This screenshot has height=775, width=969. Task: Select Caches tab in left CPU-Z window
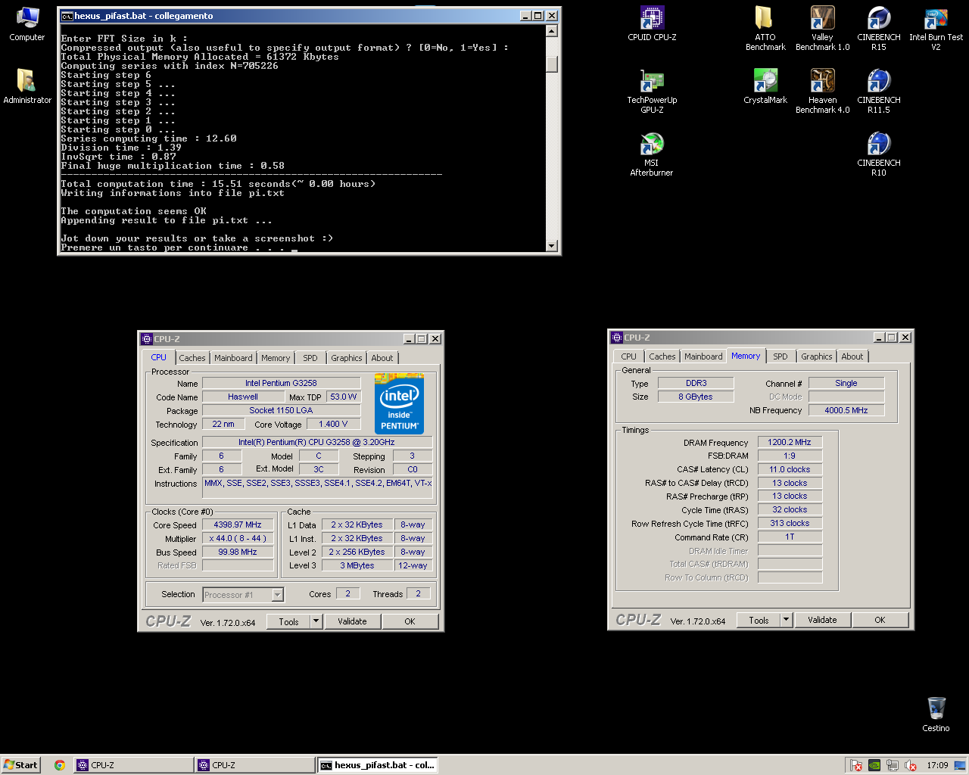(192, 358)
